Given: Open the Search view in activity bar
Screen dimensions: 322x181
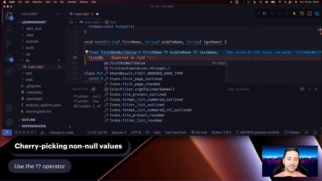Looking at the screenshot, I should pyautogui.click(x=9, y=30).
